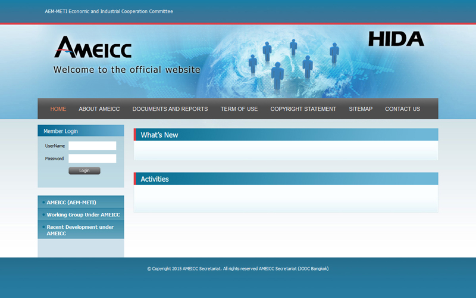
Task: Open CONTACT US page
Action: point(403,109)
